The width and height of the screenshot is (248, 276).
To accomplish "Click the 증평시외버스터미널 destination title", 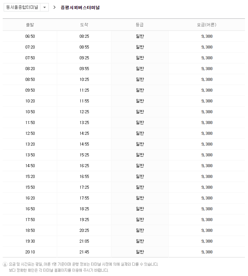I will click(80, 7).
